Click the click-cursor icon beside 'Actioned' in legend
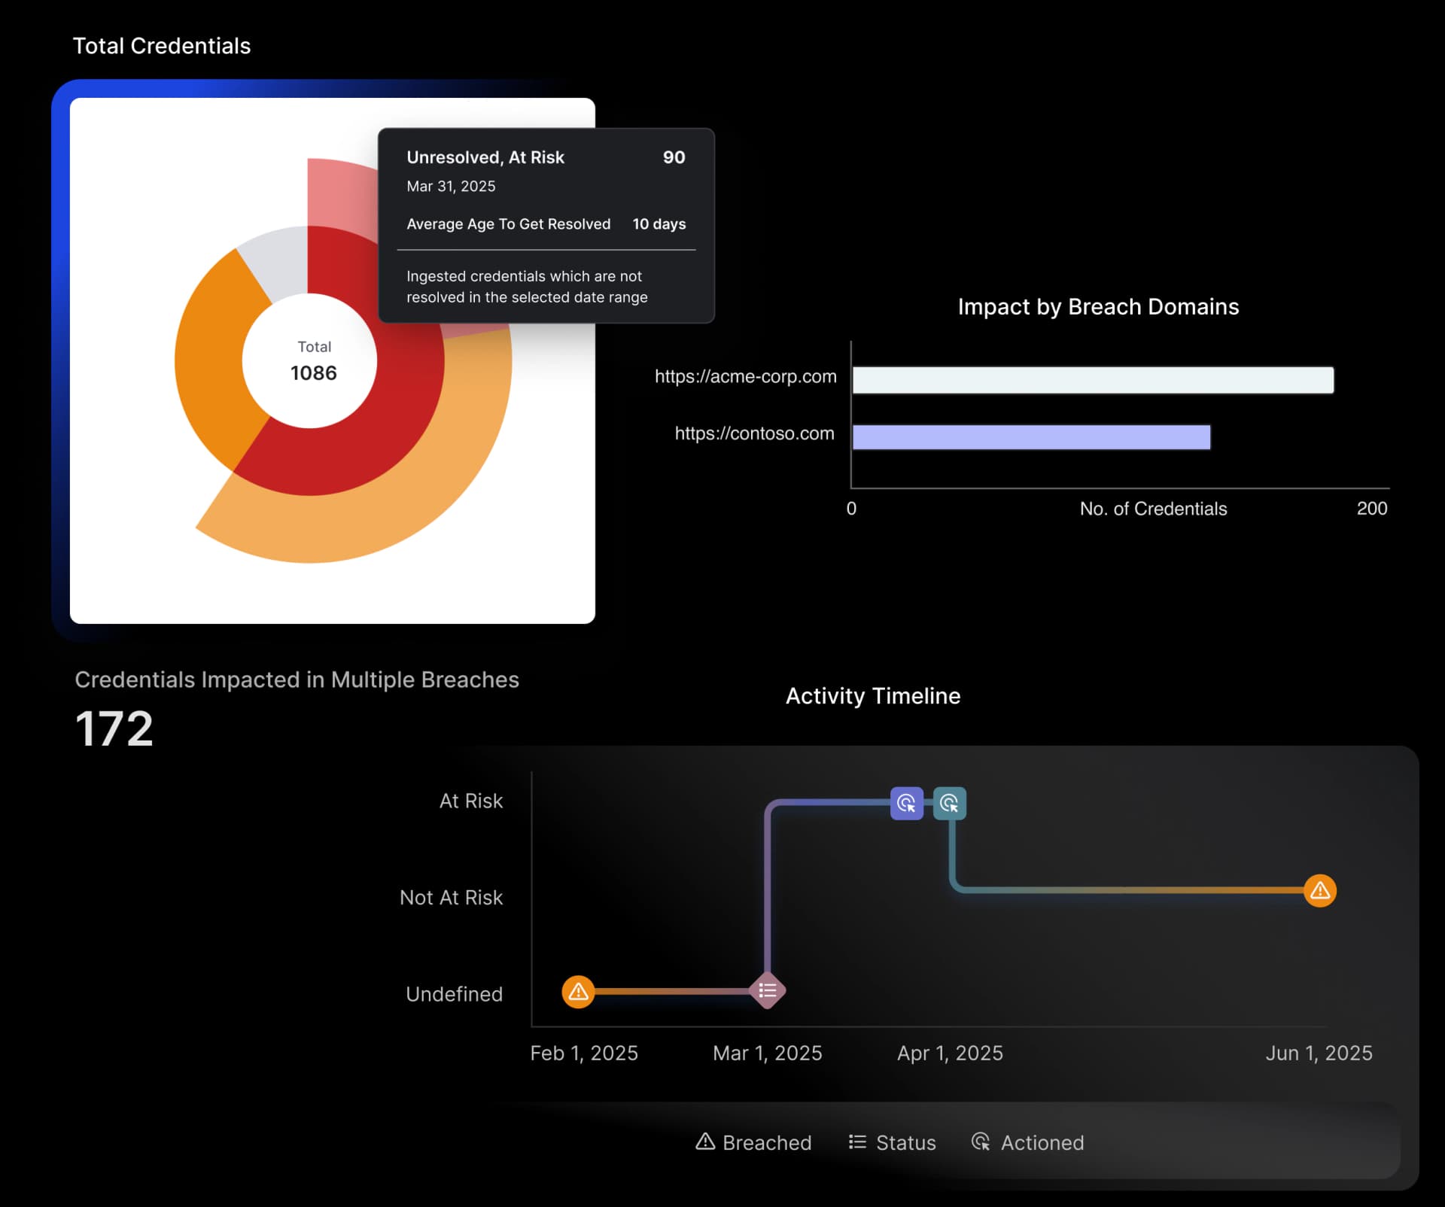 [981, 1142]
